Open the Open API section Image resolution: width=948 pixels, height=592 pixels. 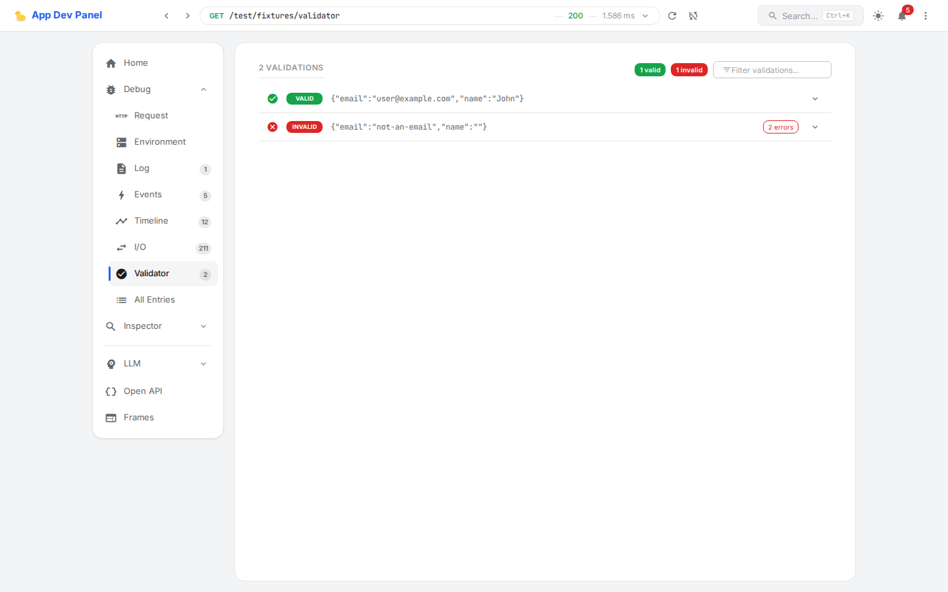[x=144, y=391]
